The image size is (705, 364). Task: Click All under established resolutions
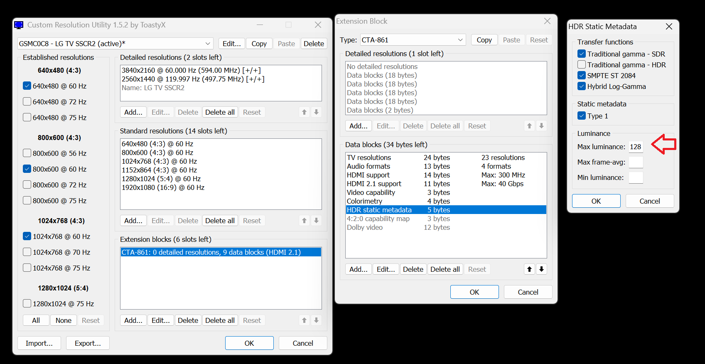[x=36, y=320]
